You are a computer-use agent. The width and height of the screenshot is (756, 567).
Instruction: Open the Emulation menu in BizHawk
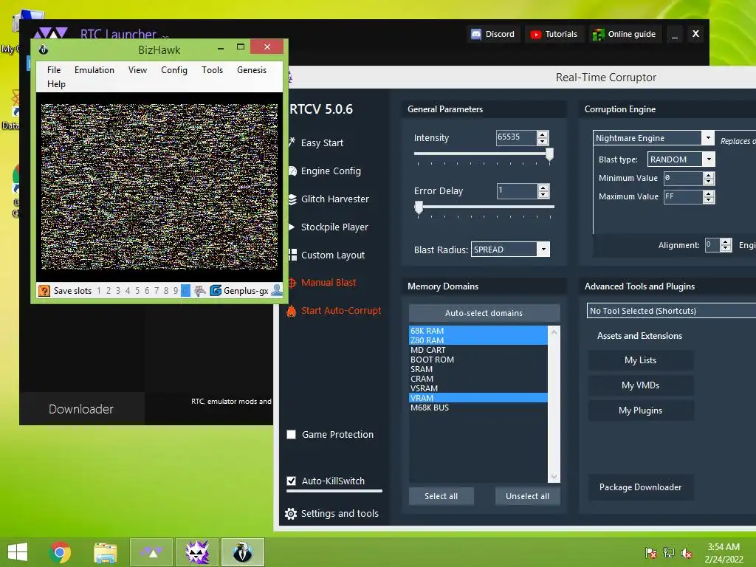[x=94, y=70]
